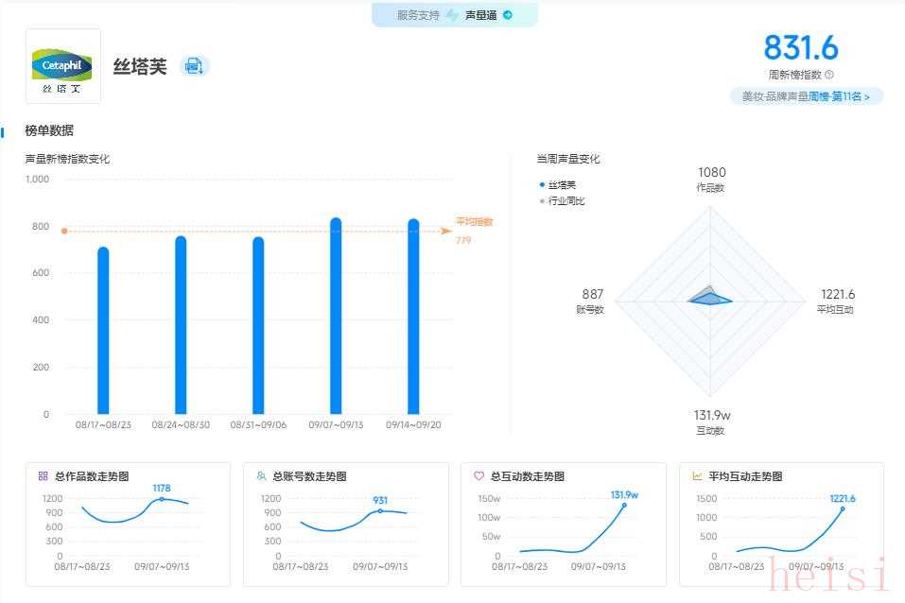The image size is (905, 603).
Task: Click the export report icon beside 丝塔芙
Action: [x=194, y=66]
